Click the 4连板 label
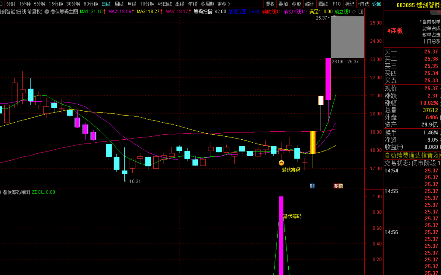Viewport: 441px width, 275px height. coord(395,31)
